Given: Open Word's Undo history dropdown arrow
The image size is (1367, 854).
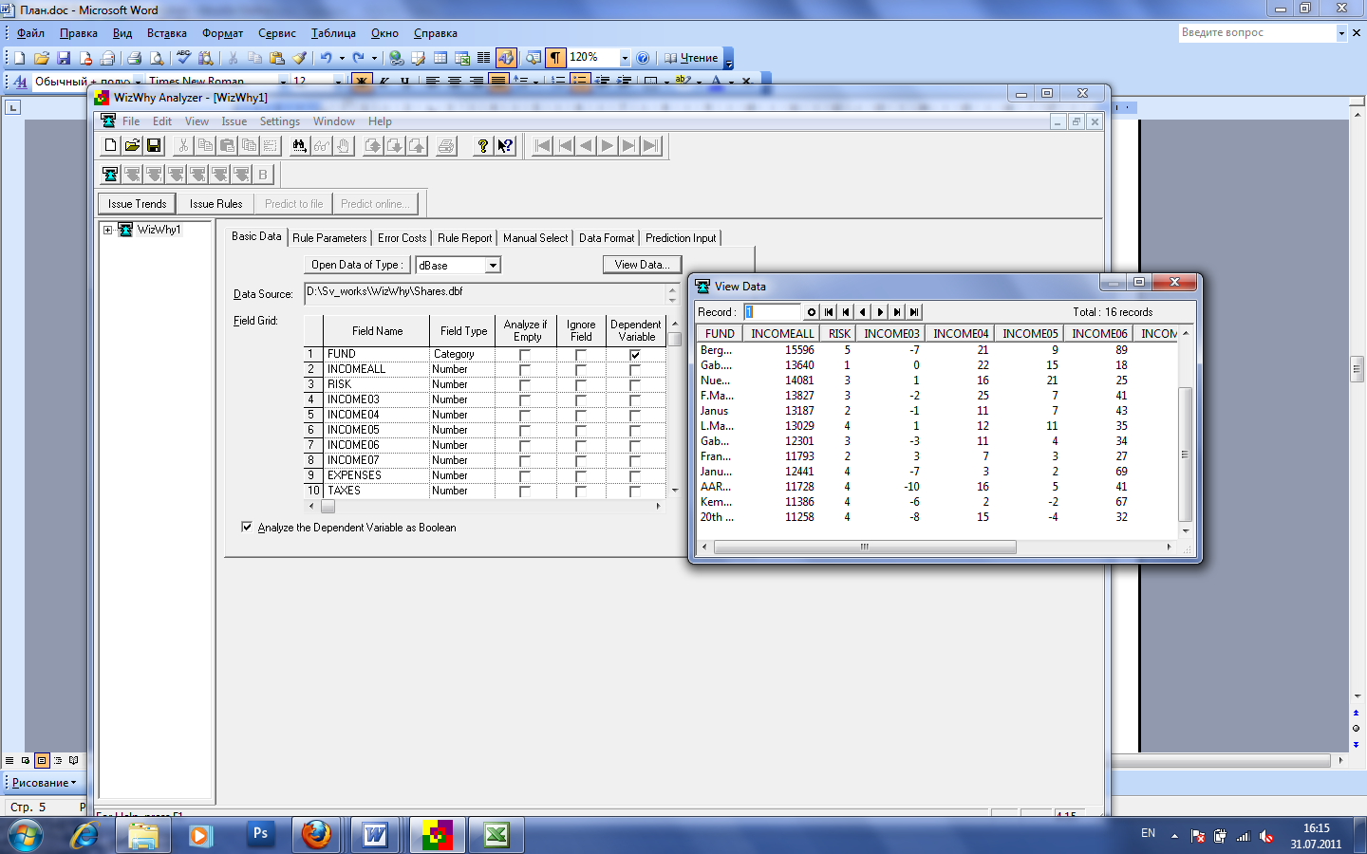Looking at the screenshot, I should point(342,58).
